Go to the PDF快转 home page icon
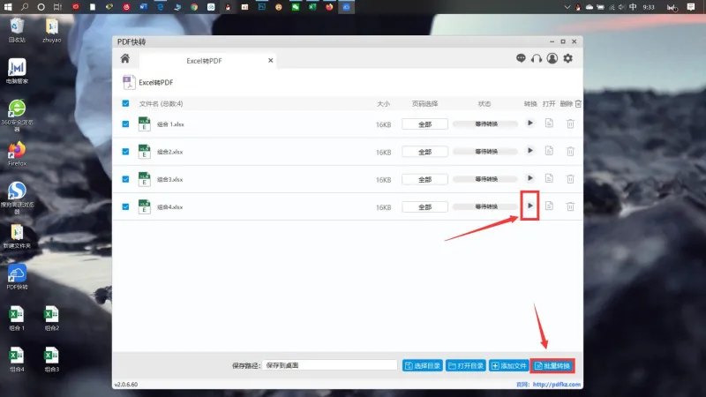 (125, 58)
